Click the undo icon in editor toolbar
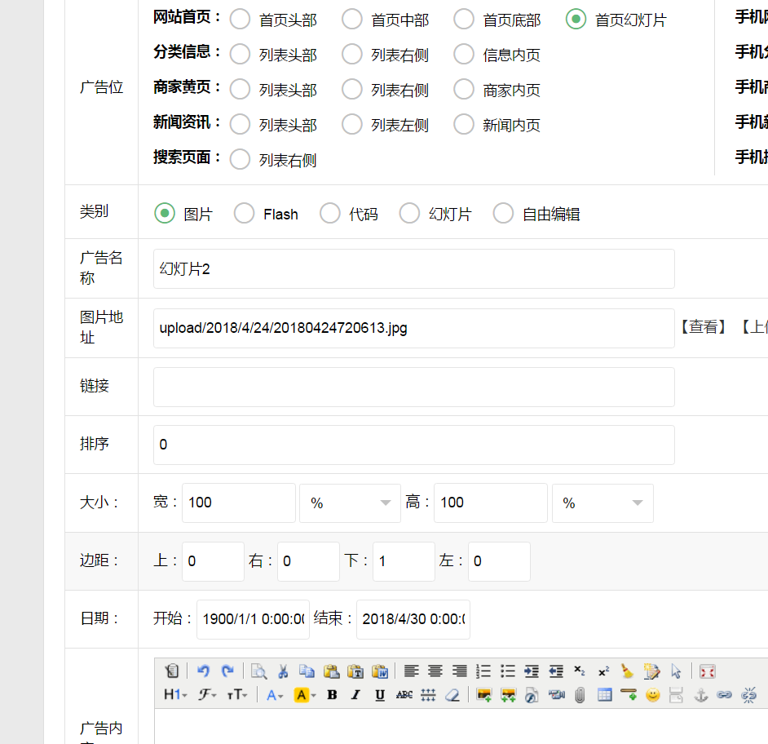Viewport: 768px width, 744px height. [203, 671]
